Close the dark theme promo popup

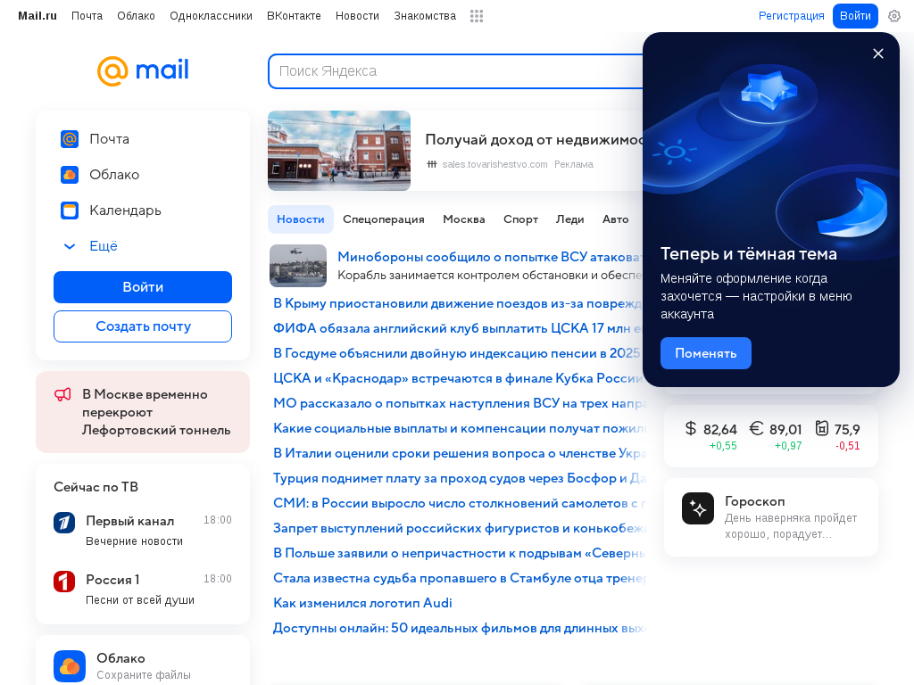(878, 54)
